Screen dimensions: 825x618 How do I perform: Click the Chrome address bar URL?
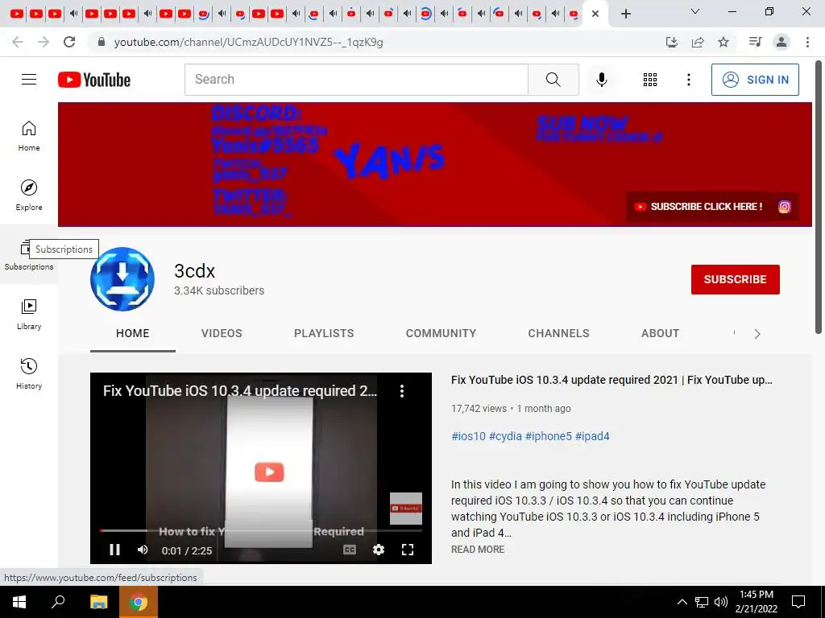(x=248, y=42)
